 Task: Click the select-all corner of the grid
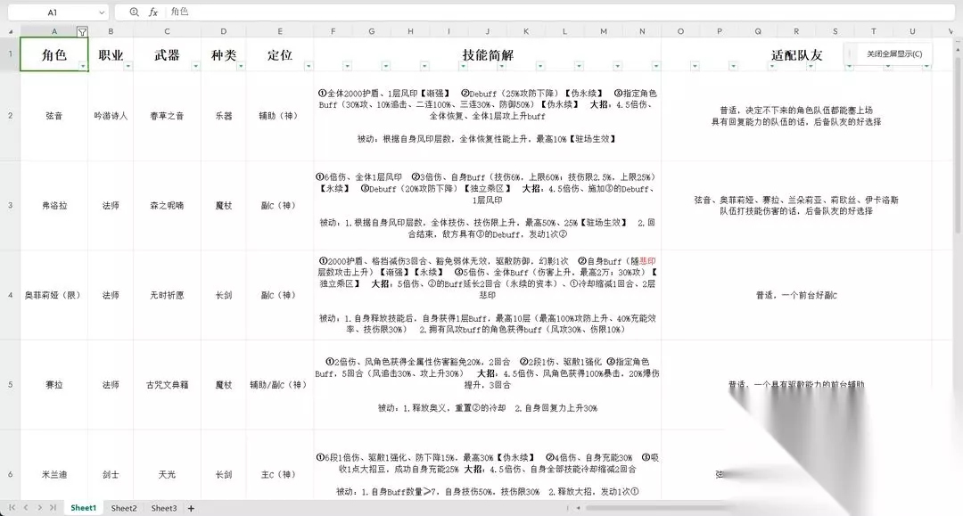click(11, 31)
